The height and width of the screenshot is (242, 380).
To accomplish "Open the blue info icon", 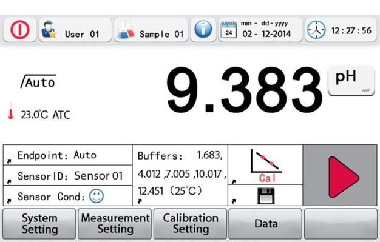I will (203, 29).
